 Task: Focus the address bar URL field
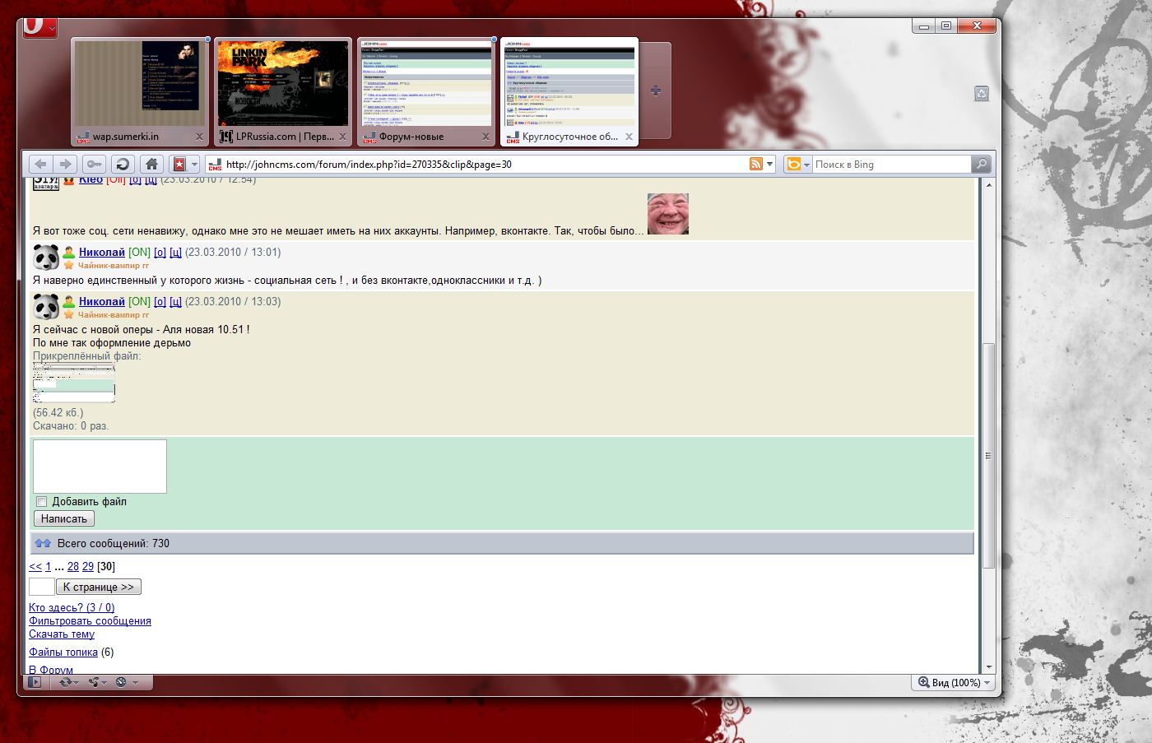[x=485, y=164]
